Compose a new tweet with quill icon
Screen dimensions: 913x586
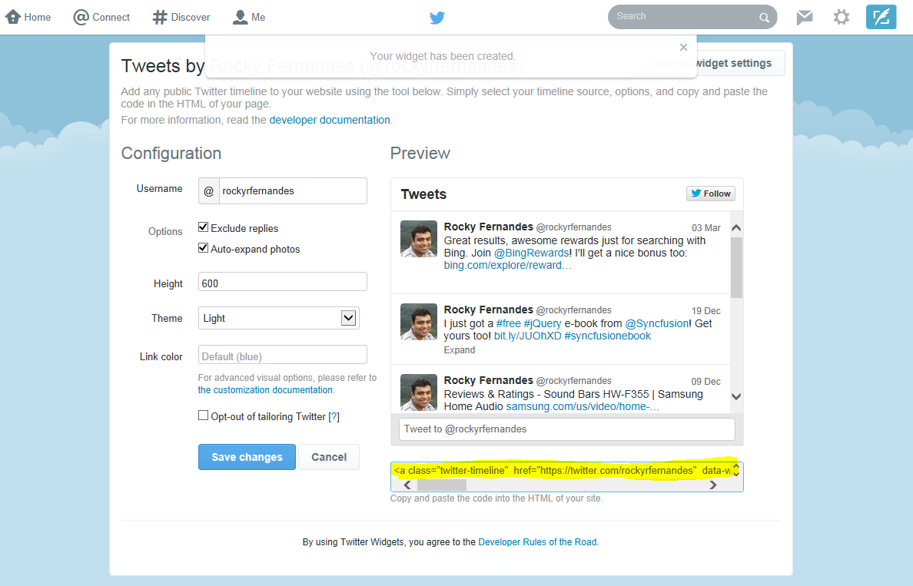881,17
